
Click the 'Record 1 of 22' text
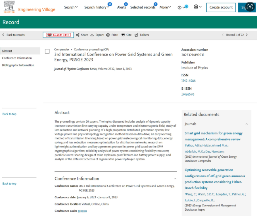[x=235, y=35]
